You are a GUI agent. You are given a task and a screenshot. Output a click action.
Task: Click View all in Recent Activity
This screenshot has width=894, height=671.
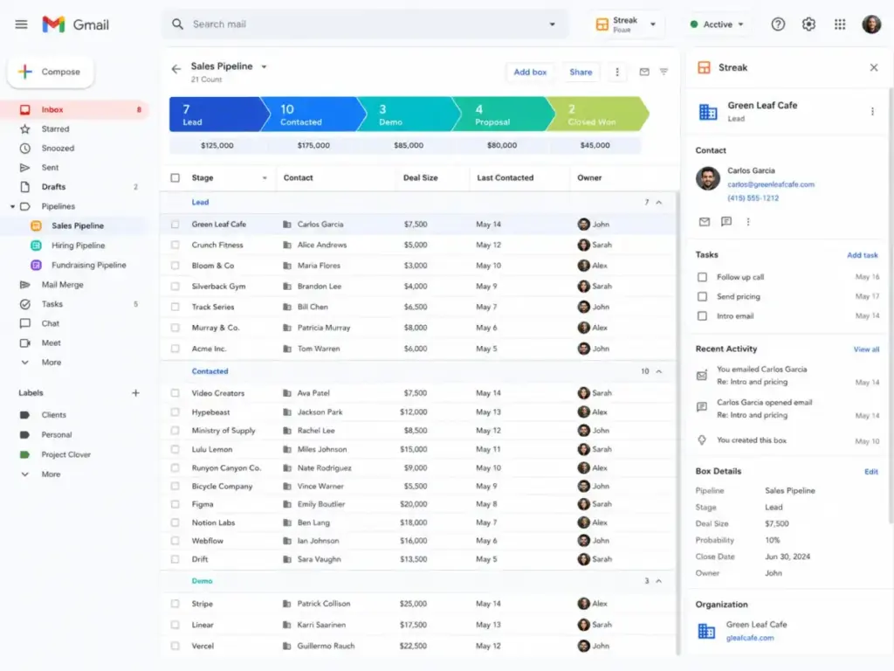866,349
